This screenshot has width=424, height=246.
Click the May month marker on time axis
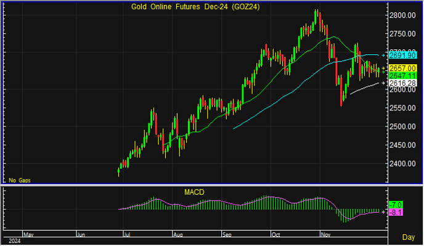point(28,235)
